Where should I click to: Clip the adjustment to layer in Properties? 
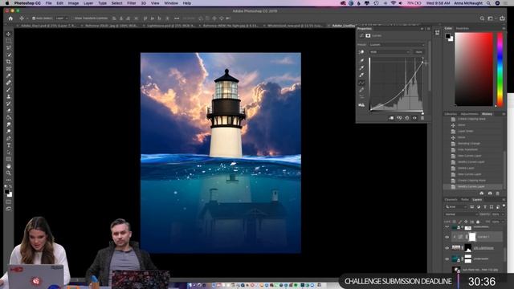(x=391, y=118)
